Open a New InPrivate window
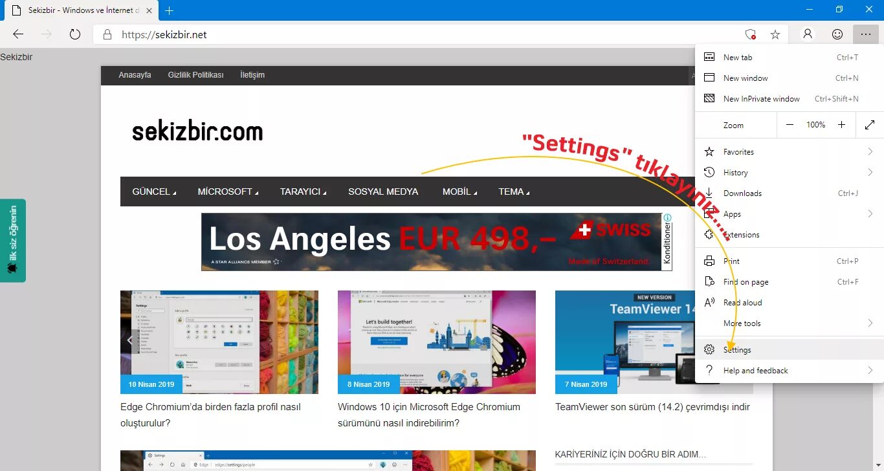Viewport: 884px width, 471px height. point(790,99)
